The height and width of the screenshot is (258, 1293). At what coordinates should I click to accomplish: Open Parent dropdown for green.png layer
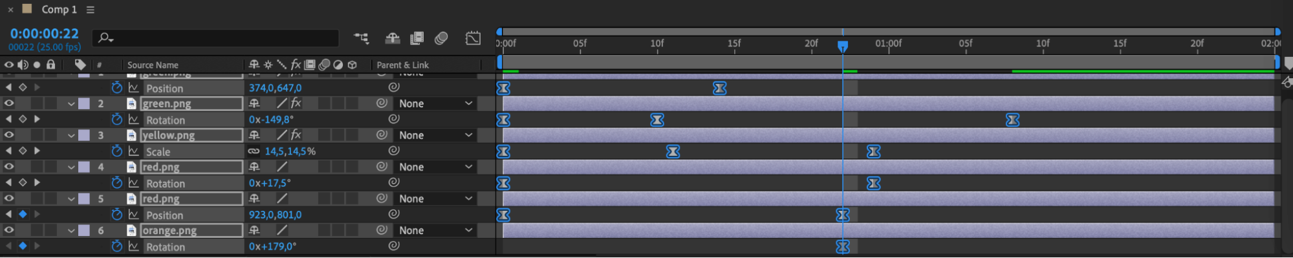click(x=436, y=103)
